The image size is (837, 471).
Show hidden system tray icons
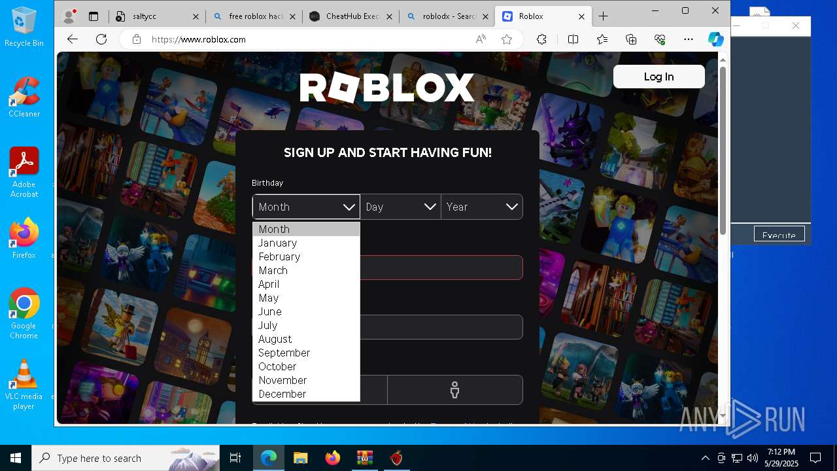click(705, 458)
